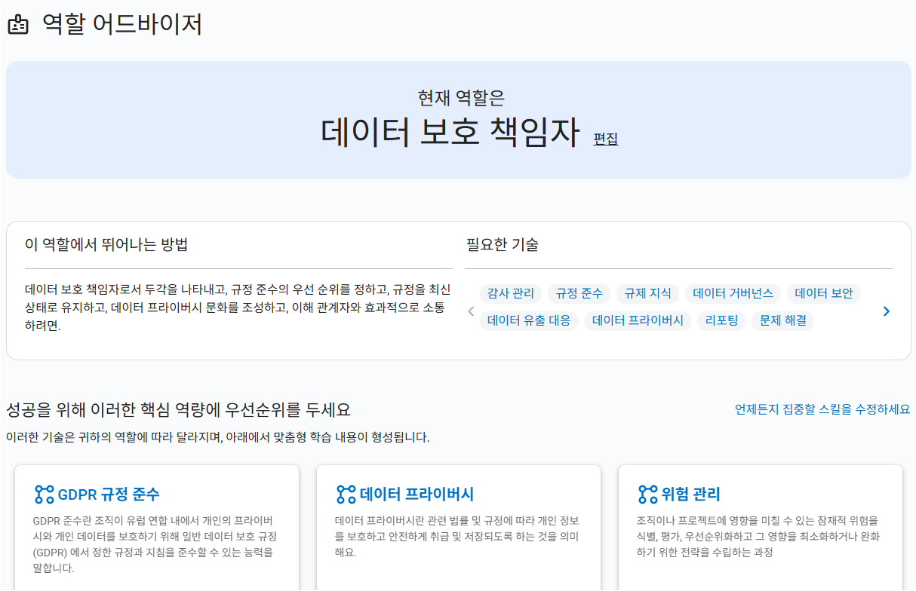The height and width of the screenshot is (591, 916).
Task: Open 언제든지 집중할 스킬을 수정하세요 link
Action: pos(822,409)
